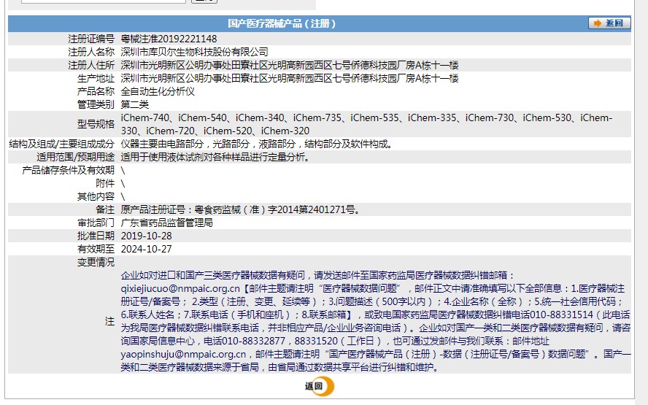This screenshot has height=405, width=648.
Task: Click the text 仪器主要由电路部分，光路部分
Action: click(185, 144)
